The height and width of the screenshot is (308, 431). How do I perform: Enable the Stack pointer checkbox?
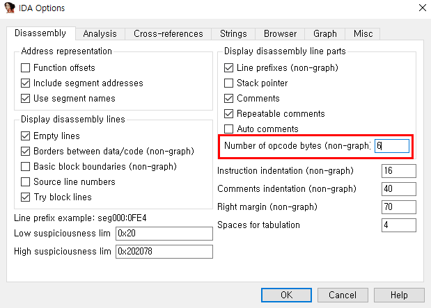tap(228, 83)
